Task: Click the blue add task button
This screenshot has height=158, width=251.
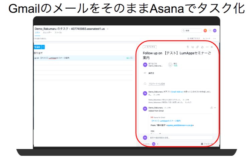Action: [x=37, y=47]
